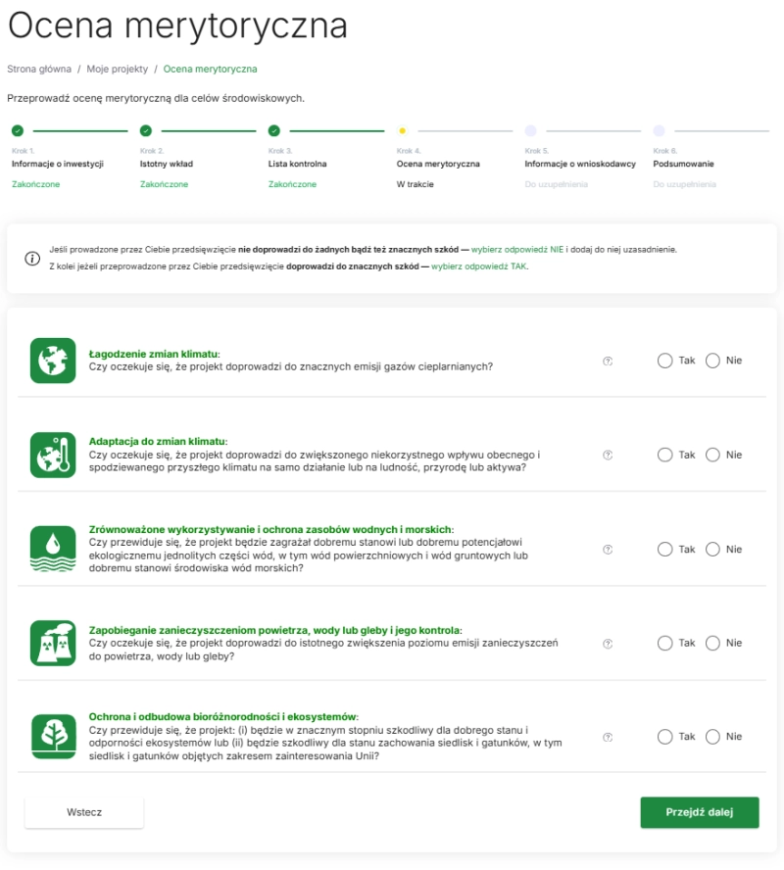Click the info icon in the notice box
This screenshot has width=784, height=870.
pos(32,259)
